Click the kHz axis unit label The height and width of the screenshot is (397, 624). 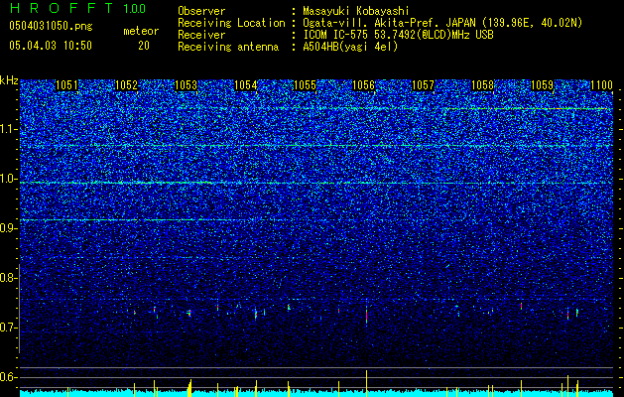tap(9, 80)
